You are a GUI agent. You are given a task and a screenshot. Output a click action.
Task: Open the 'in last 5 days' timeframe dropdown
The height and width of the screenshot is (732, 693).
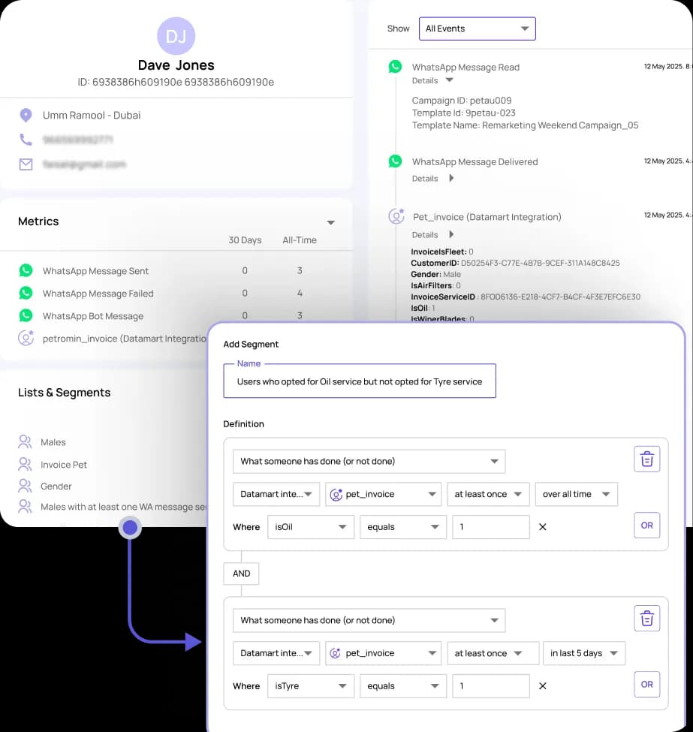pyautogui.click(x=583, y=653)
